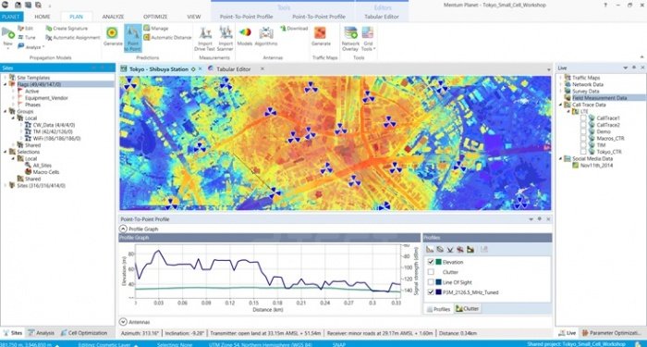Switch to the ANALYZE ribbon tab
This screenshot has height=347, width=647.
point(113,17)
